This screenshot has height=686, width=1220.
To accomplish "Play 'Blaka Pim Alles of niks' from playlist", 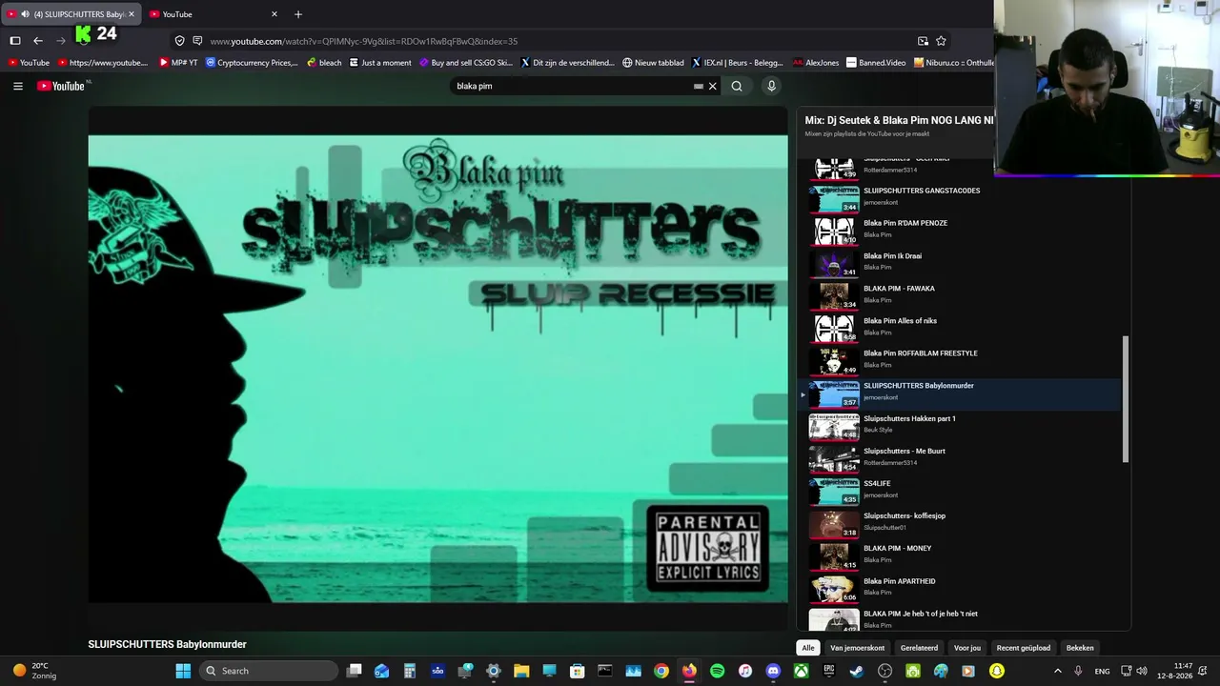I will (x=961, y=327).
